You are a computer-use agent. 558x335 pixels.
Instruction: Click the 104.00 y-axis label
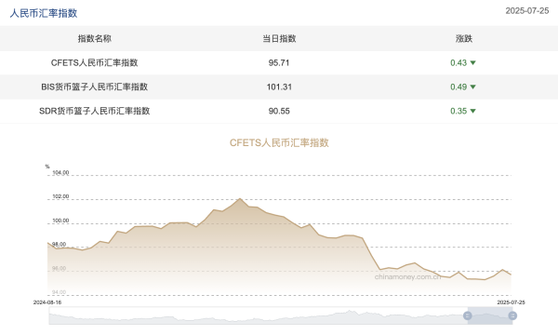coord(60,173)
